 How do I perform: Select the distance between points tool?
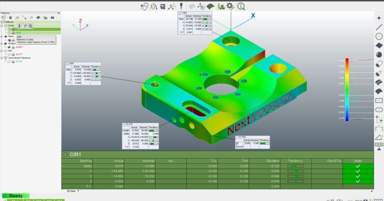click(x=379, y=119)
